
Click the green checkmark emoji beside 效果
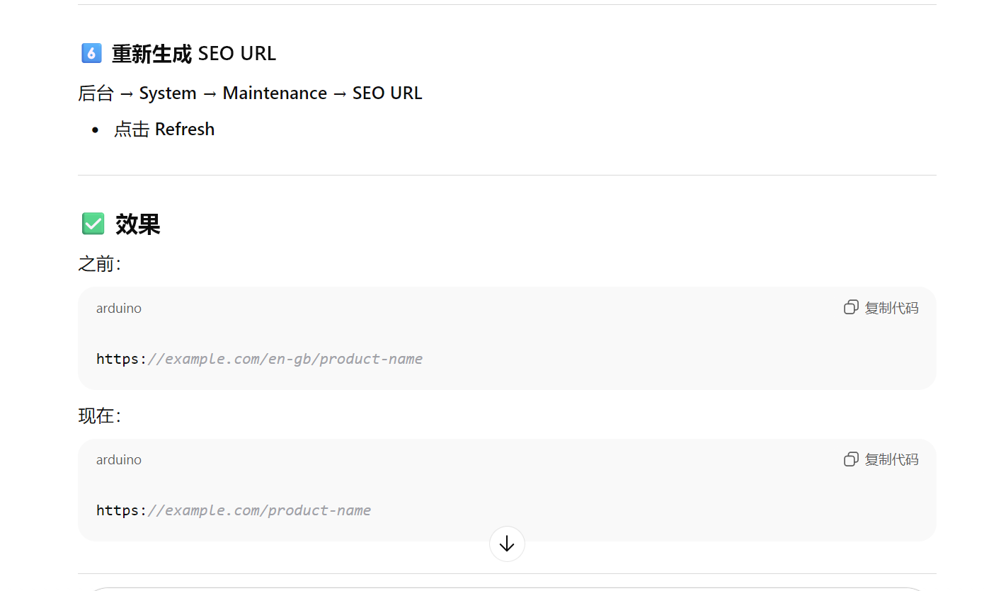point(93,224)
